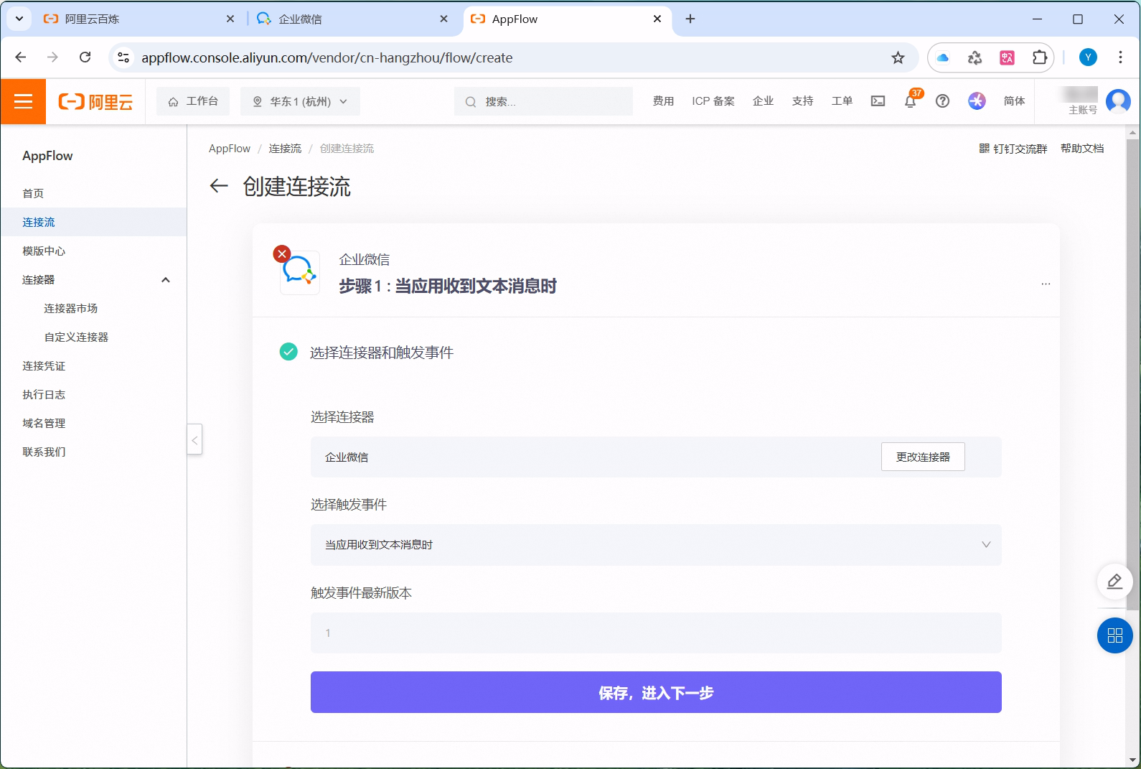Open Chrome profile Y avatar
The height and width of the screenshot is (769, 1141).
[x=1088, y=57]
